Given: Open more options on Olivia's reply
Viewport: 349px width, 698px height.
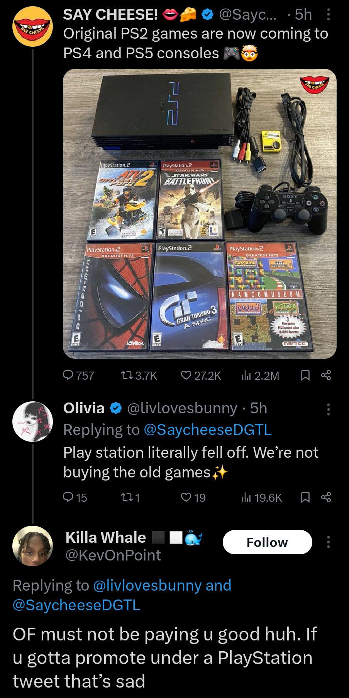Looking at the screenshot, I should 328,409.
